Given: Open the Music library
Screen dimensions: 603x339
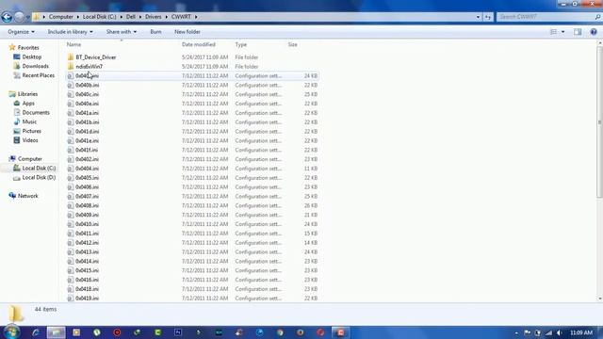Looking at the screenshot, I should (29, 121).
